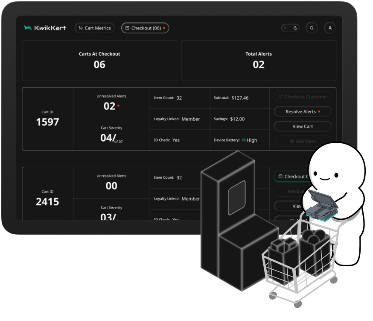Select the Cart ID 2415 cell
373x321 pixels.
coord(47,198)
